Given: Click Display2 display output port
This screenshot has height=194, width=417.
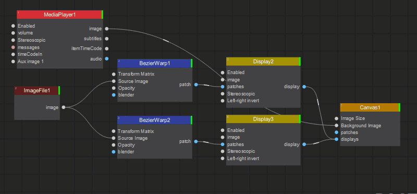Looking at the screenshot, I should pos(304,87).
